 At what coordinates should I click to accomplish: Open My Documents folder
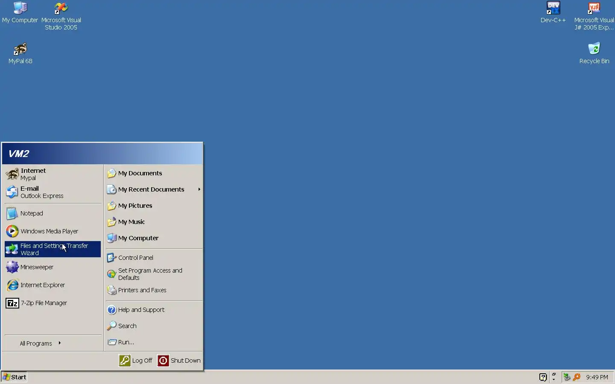tap(154, 173)
